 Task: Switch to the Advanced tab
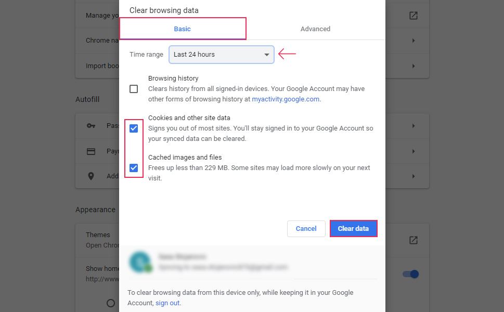[315, 29]
